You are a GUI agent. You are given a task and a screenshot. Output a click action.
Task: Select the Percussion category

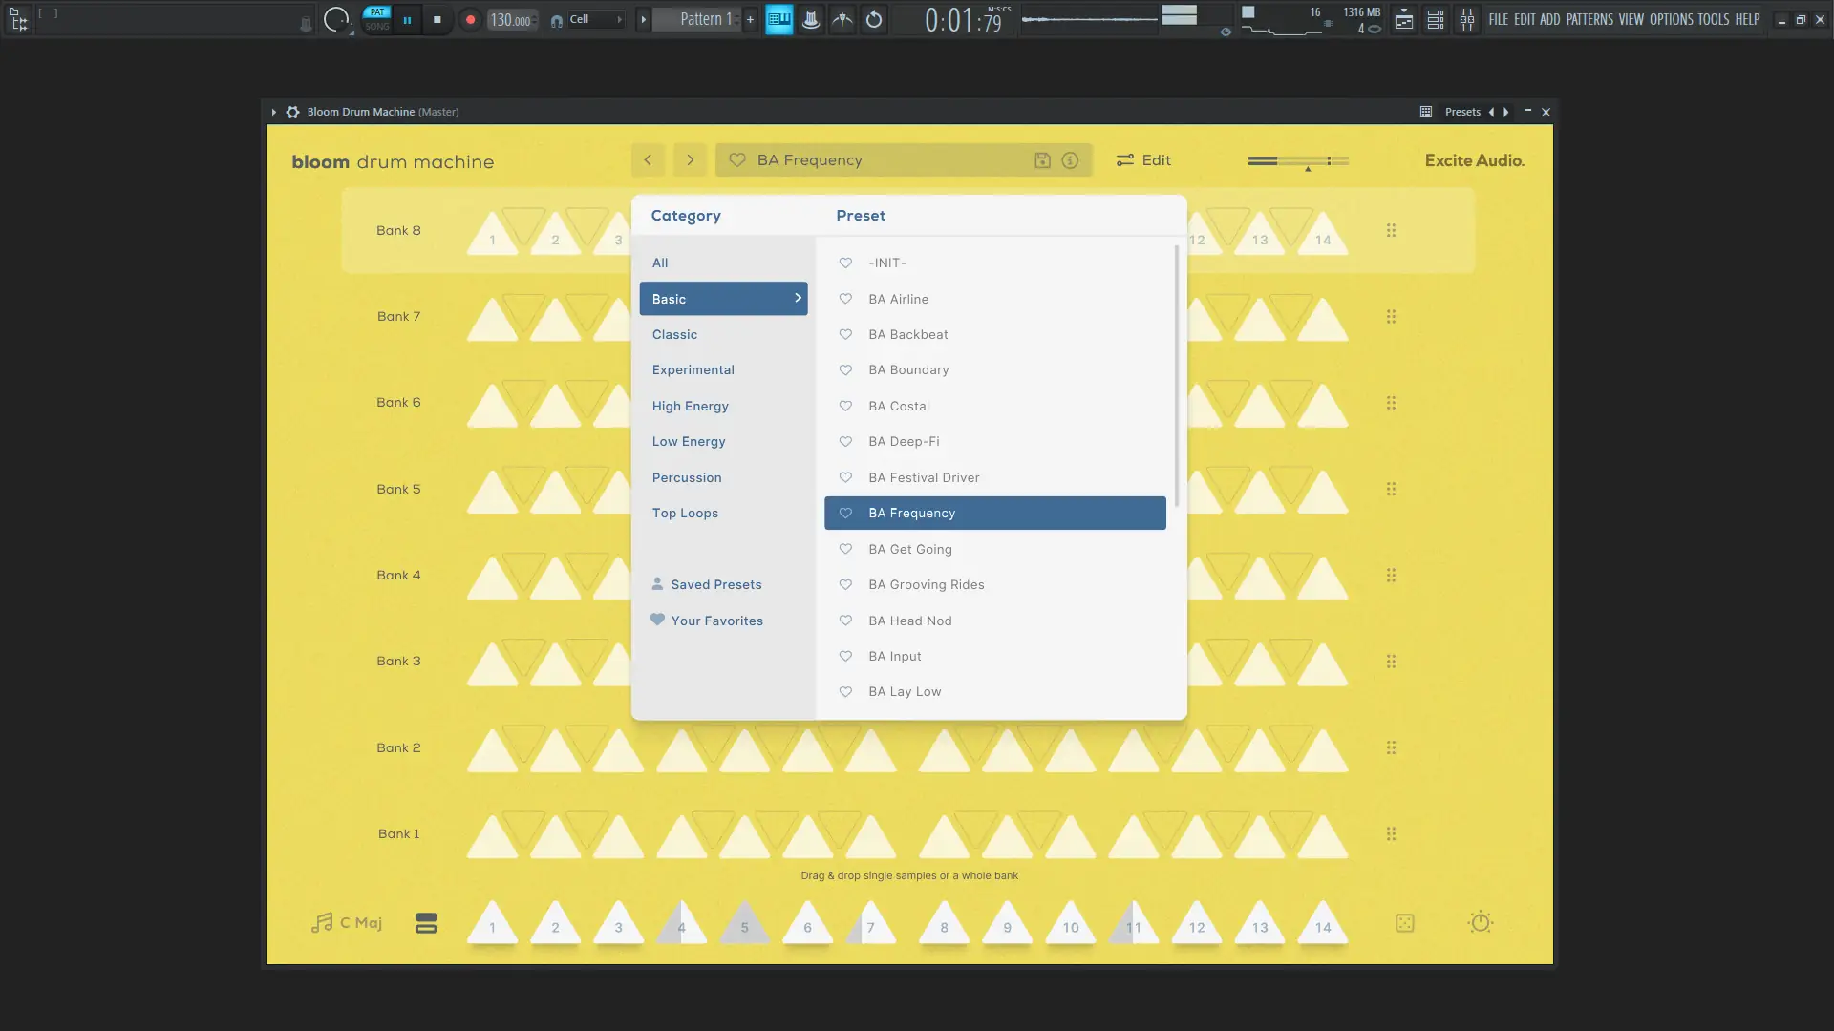point(686,477)
